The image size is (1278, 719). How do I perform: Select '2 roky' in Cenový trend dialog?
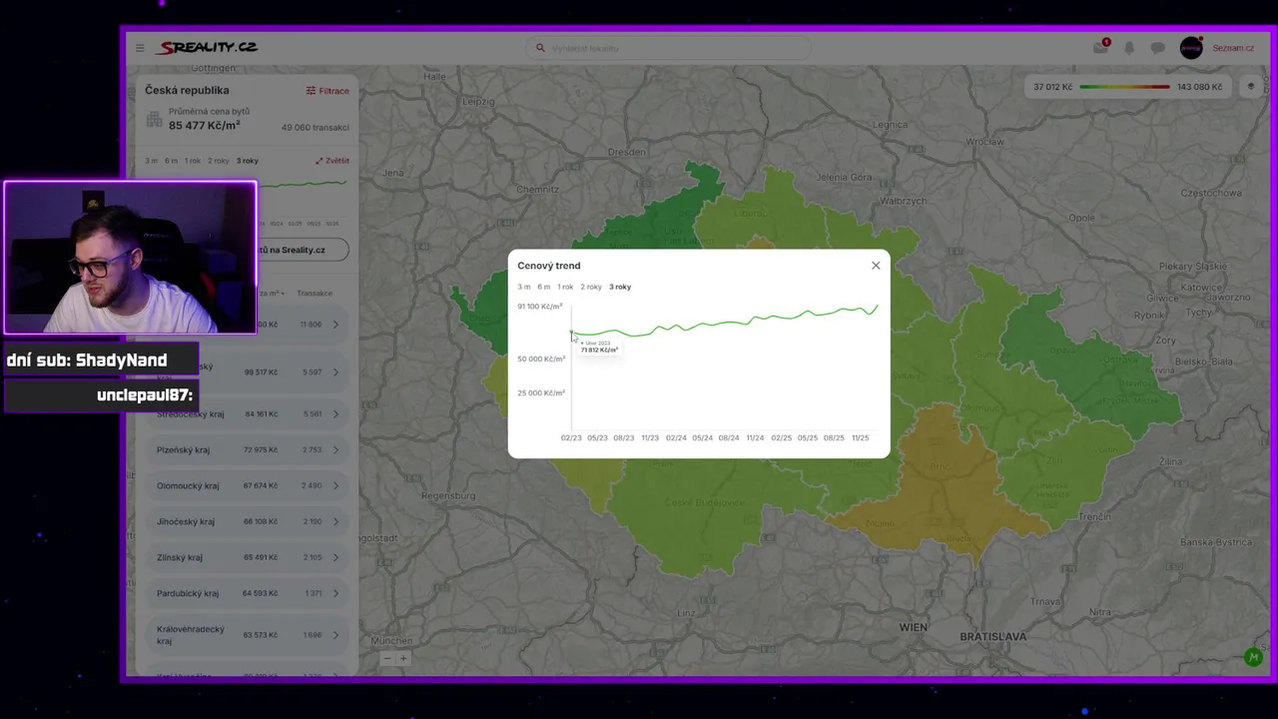click(x=591, y=287)
